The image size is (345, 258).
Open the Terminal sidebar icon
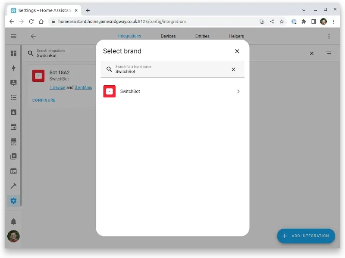point(13,171)
